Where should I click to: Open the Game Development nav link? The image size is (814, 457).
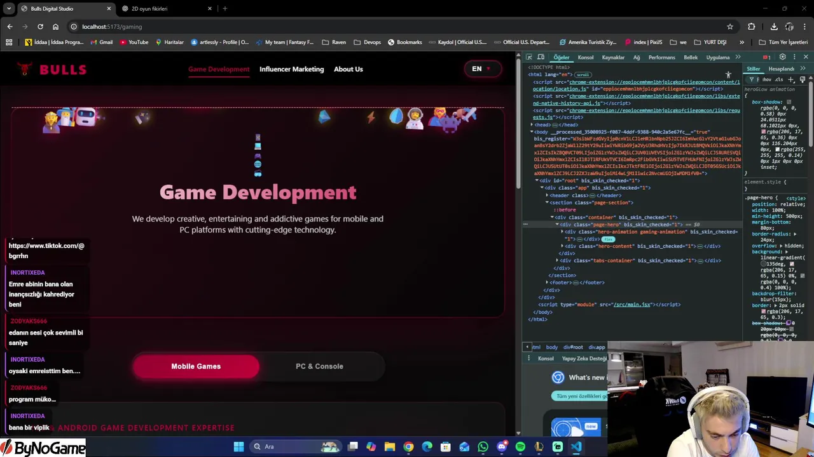[219, 69]
